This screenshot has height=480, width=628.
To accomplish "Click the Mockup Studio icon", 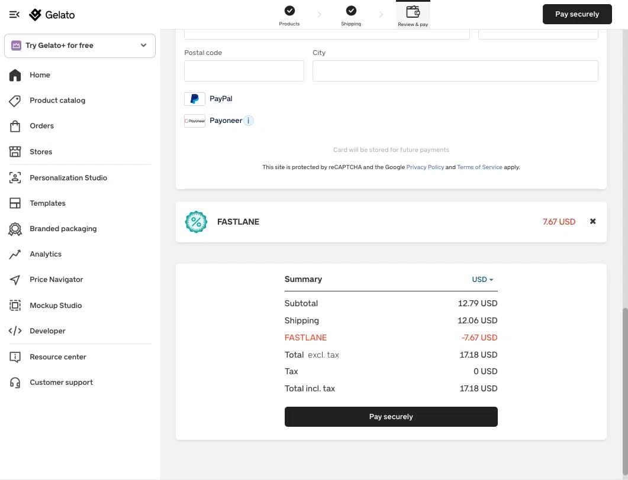I will click(x=15, y=305).
